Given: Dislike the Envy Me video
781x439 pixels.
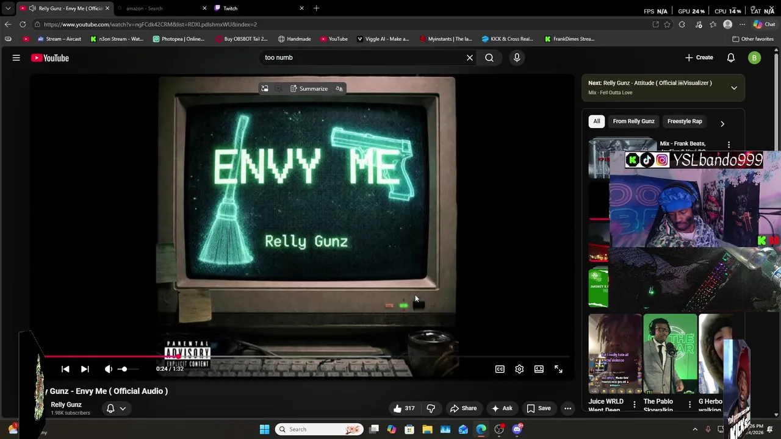Looking at the screenshot, I should (431, 409).
